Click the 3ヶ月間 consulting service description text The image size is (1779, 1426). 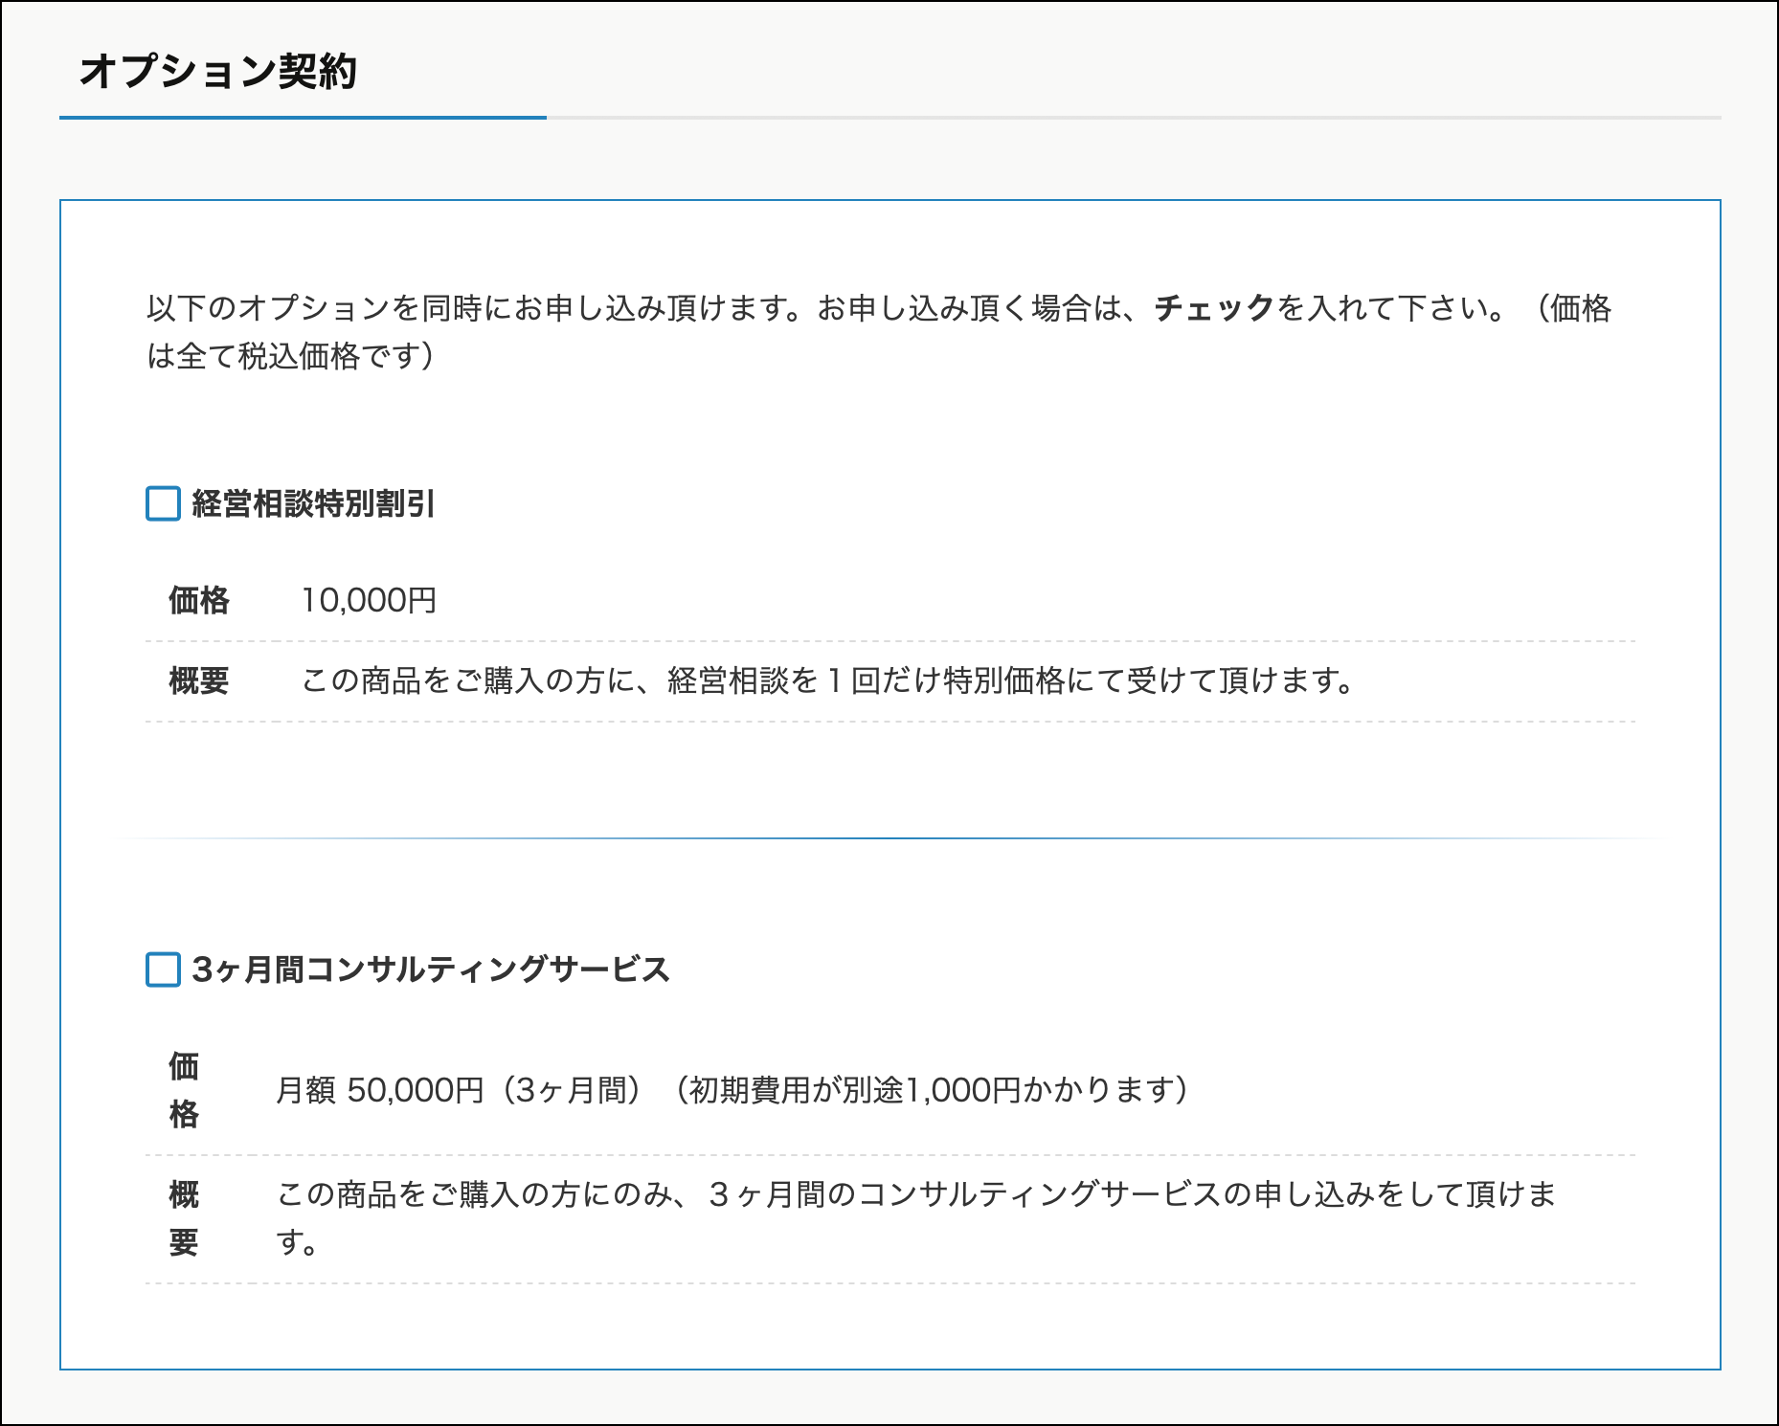pyautogui.click(x=915, y=1194)
